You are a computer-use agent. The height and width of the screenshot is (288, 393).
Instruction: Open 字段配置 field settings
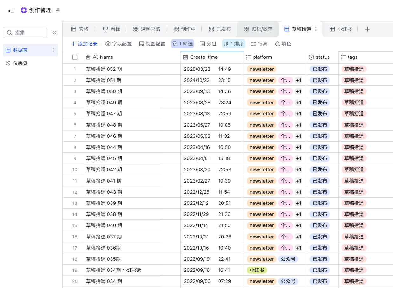tap(119, 44)
